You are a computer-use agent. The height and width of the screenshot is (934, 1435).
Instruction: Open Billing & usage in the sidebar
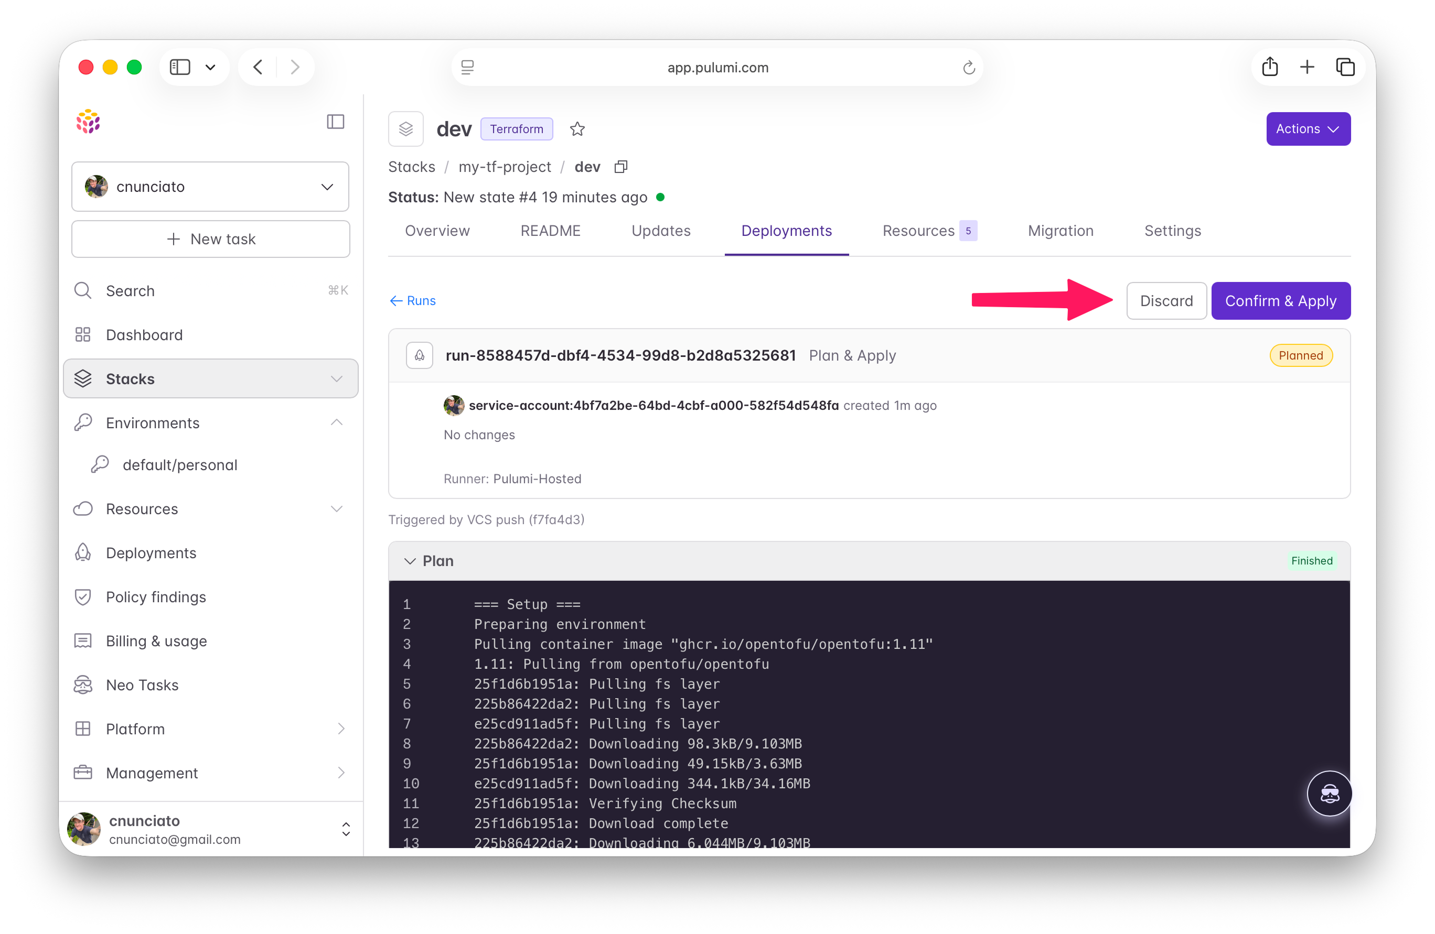pyautogui.click(x=210, y=641)
